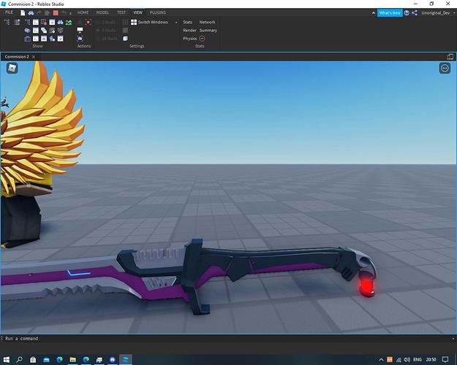Select the 2 Studs grid option
The width and height of the screenshot is (457, 365).
[106, 23]
